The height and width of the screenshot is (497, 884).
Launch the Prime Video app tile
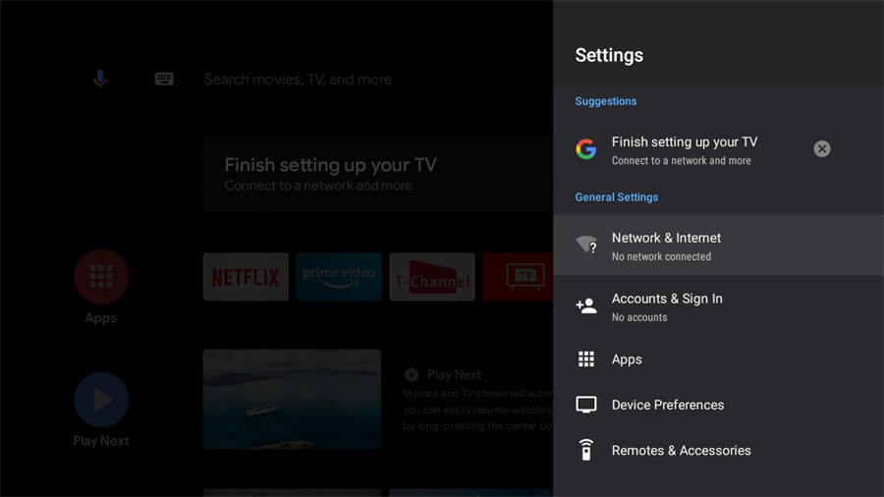[x=339, y=277]
